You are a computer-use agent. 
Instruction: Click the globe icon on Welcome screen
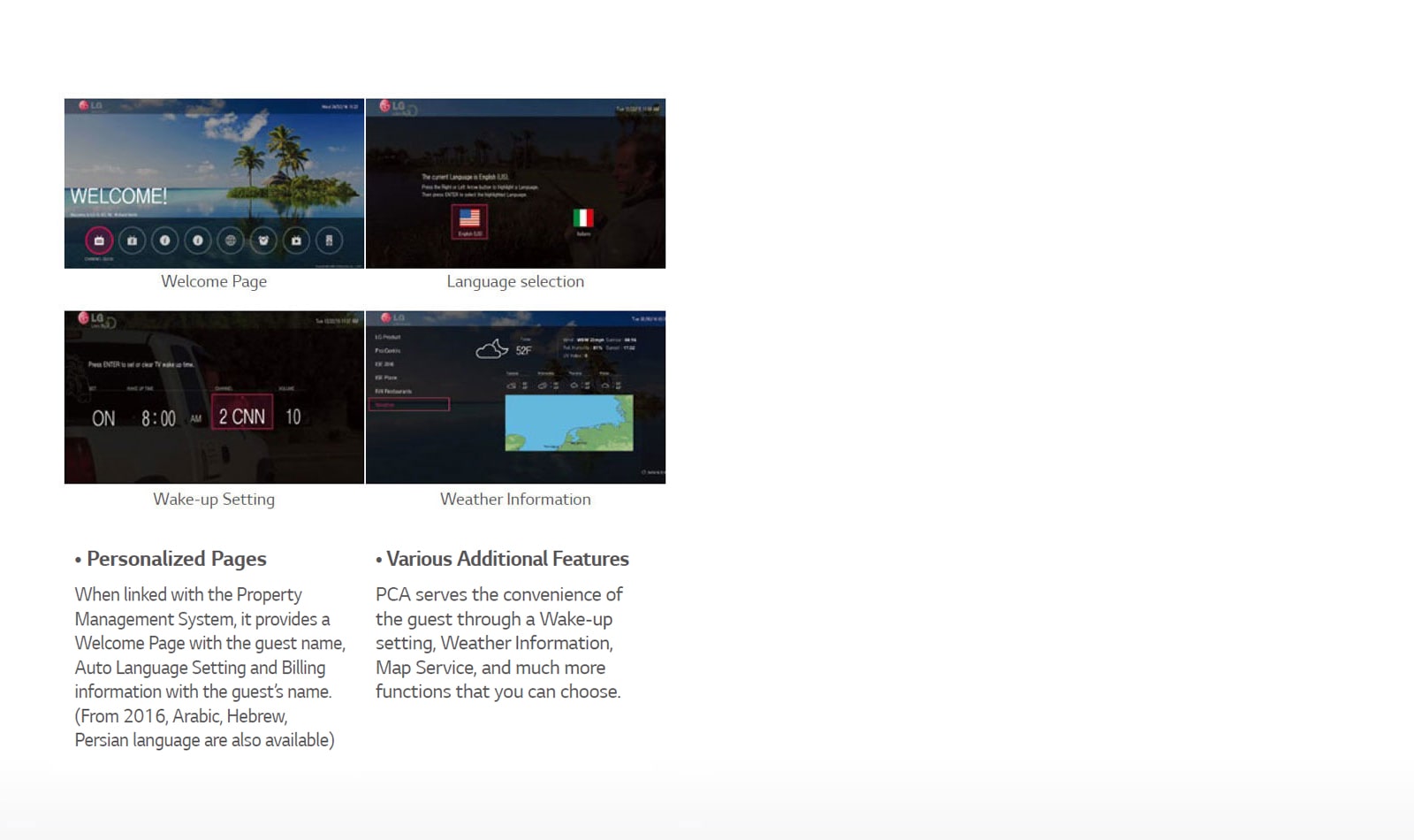(x=231, y=241)
